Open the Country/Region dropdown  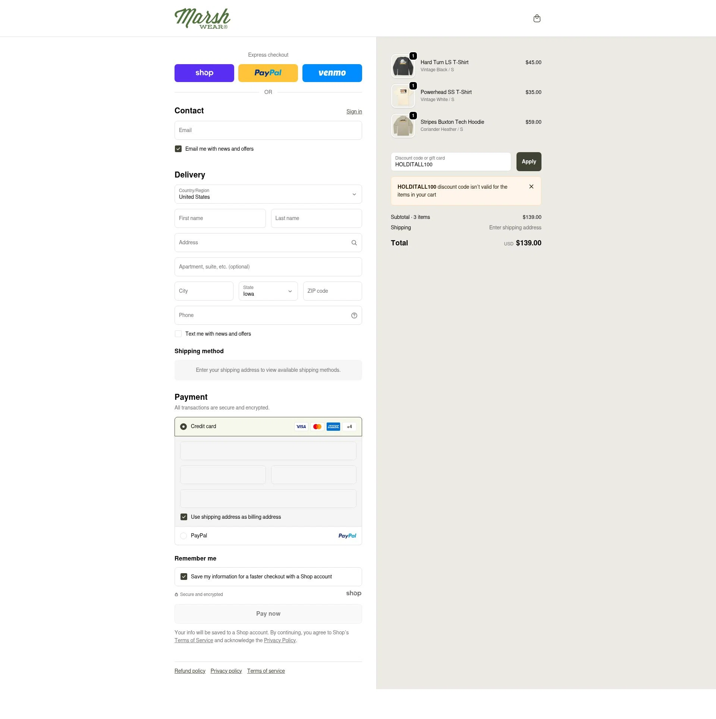(268, 194)
